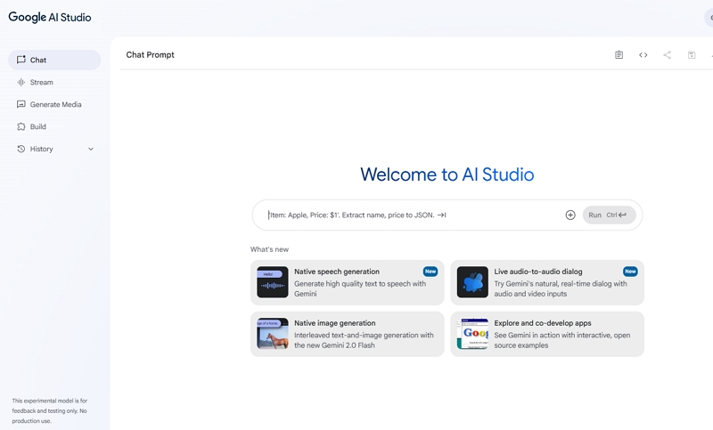The width and height of the screenshot is (713, 430).
Task: Click New badge on Live audio-to-audio dialog
Action: tap(630, 272)
